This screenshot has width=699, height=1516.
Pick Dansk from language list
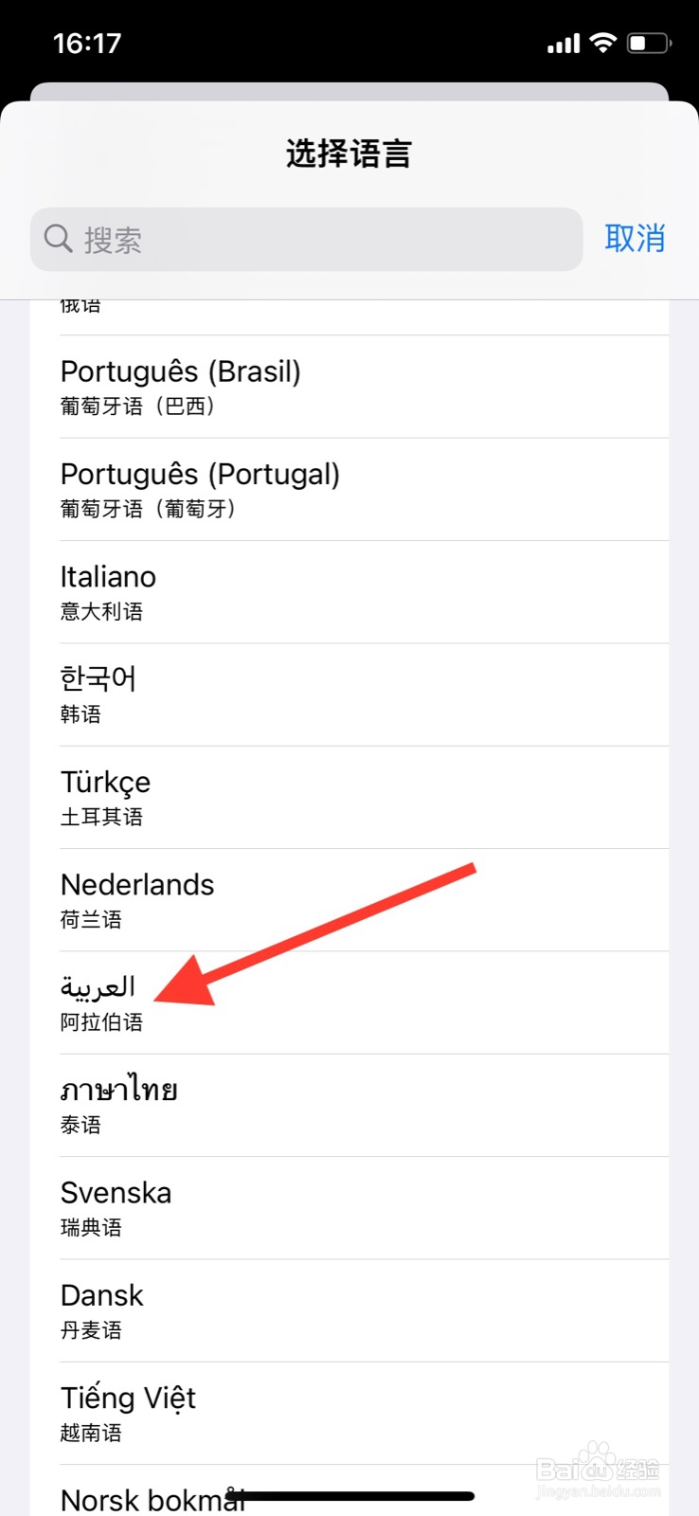349,1310
